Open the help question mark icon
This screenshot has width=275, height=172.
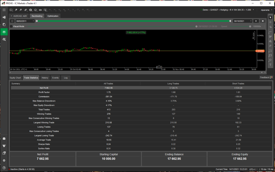4,168
